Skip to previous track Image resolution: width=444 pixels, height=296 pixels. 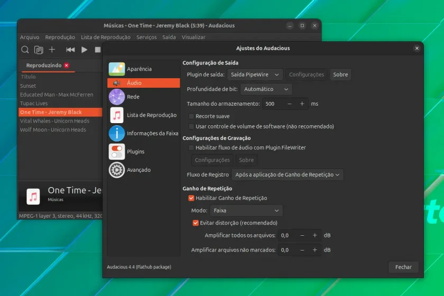pos(70,50)
